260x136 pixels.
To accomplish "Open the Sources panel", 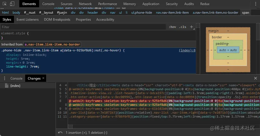I will click(x=67, y=4).
